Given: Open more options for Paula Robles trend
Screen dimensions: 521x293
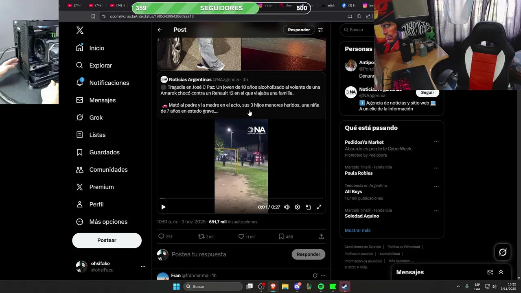Looking at the screenshot, I should [436, 168].
